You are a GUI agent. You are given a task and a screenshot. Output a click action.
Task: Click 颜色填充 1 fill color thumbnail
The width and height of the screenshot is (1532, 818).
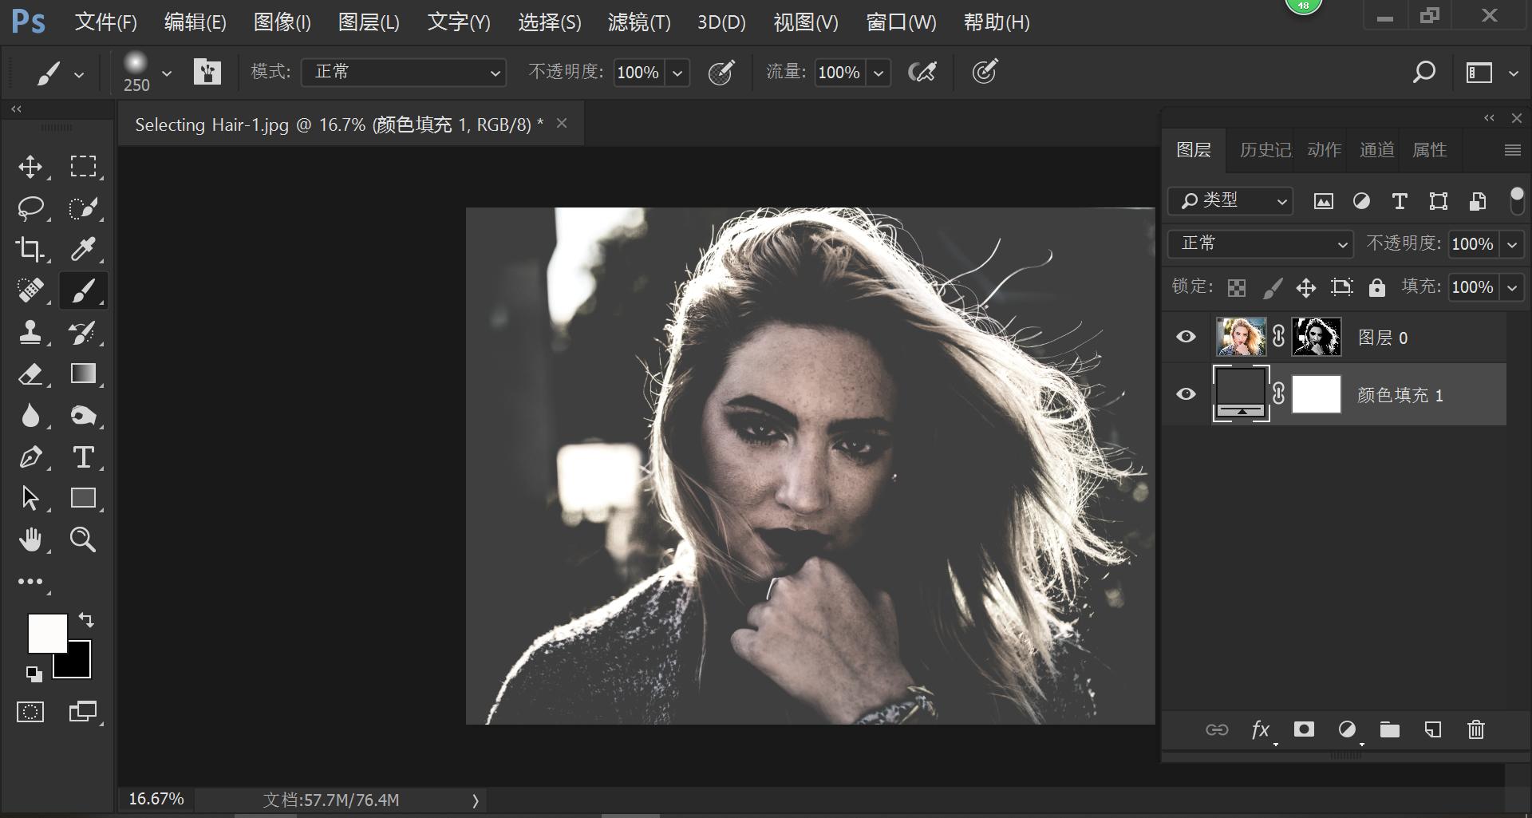1241,393
